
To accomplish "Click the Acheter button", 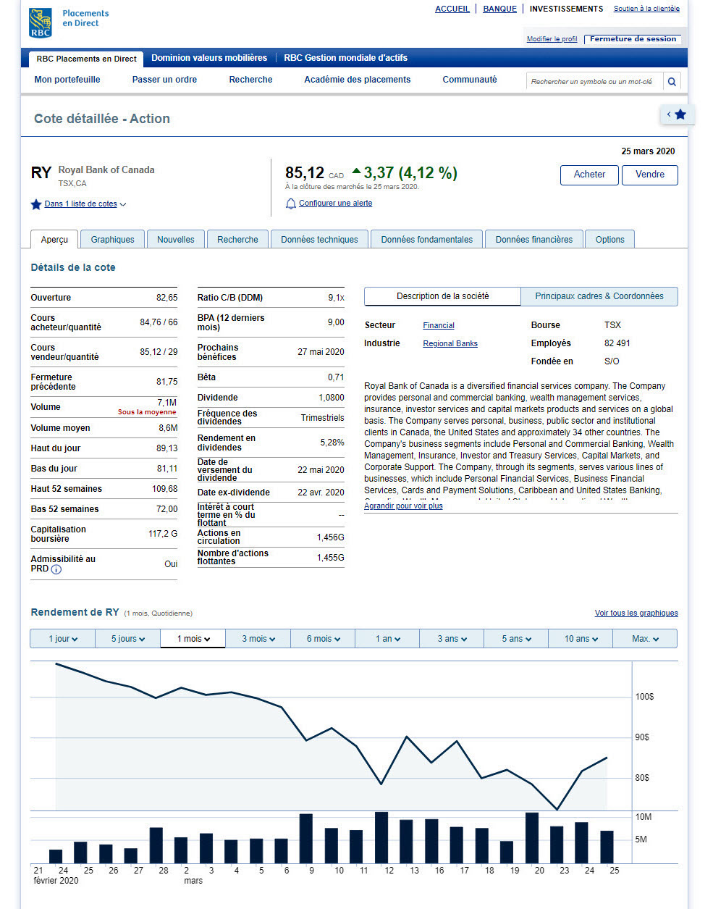I will pyautogui.click(x=589, y=175).
